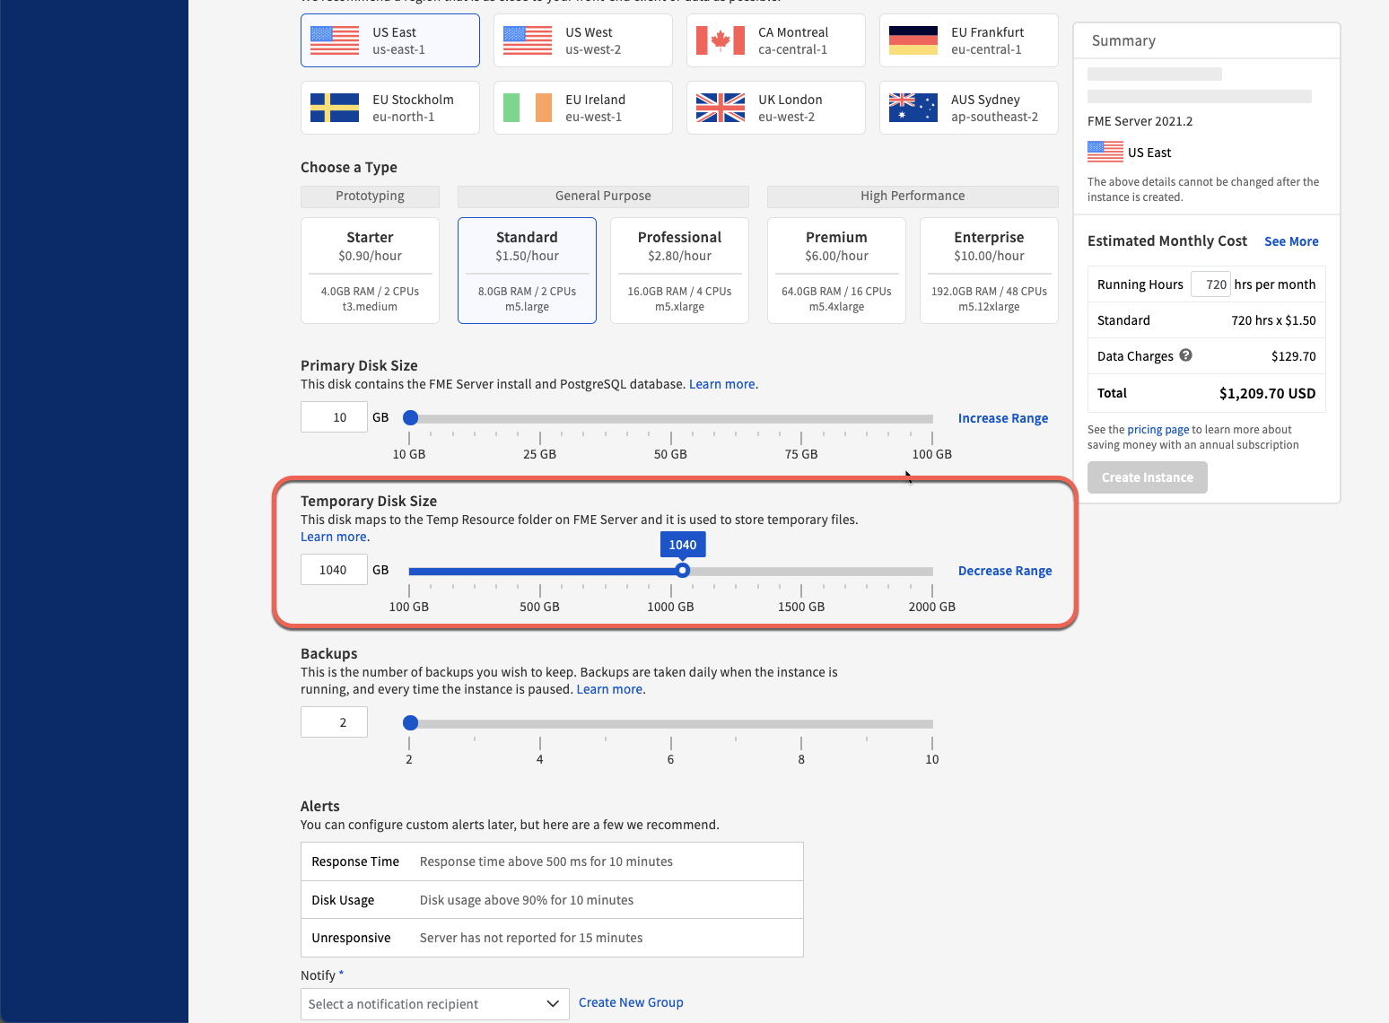The height and width of the screenshot is (1023, 1389).
Task: Pick EU Stockholm eu-north-1 region
Action: click(390, 108)
